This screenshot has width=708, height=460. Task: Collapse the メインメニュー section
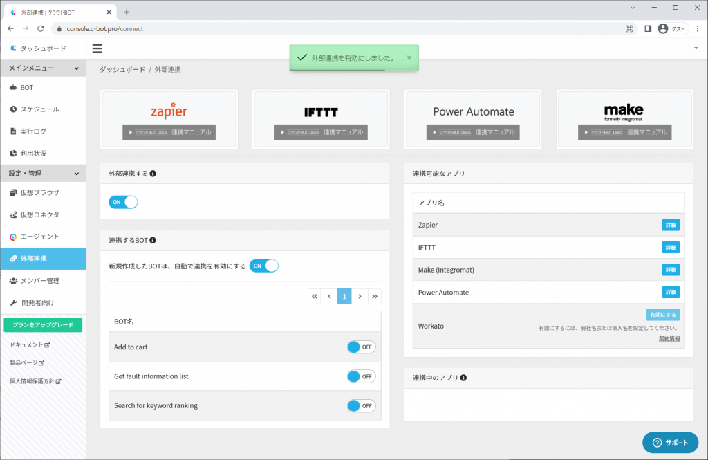(x=43, y=68)
